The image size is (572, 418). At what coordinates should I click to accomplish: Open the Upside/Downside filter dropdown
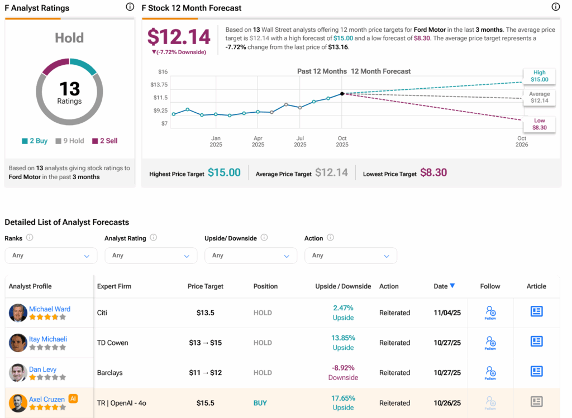[x=251, y=256]
